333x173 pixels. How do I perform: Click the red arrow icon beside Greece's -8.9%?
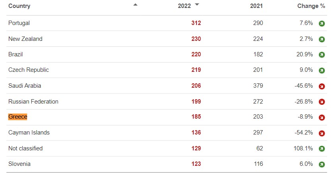click(322, 117)
